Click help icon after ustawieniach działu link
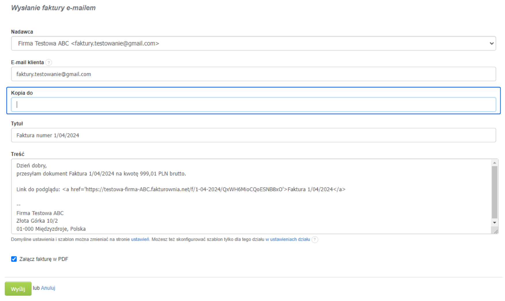Image resolution: width=505 pixels, height=301 pixels. coord(315,240)
